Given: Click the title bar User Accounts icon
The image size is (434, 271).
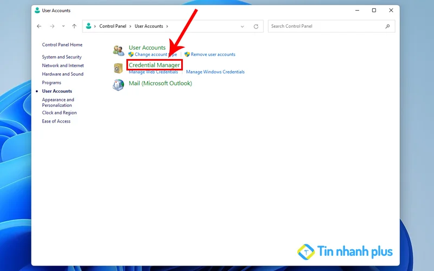Looking at the screenshot, I should pos(37,10).
